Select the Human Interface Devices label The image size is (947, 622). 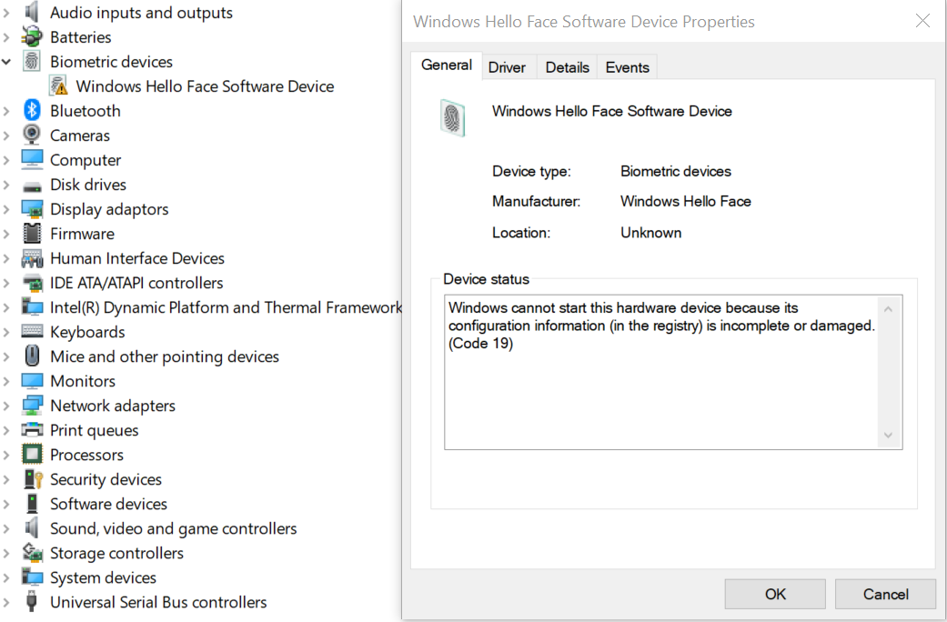pyautogui.click(x=137, y=258)
